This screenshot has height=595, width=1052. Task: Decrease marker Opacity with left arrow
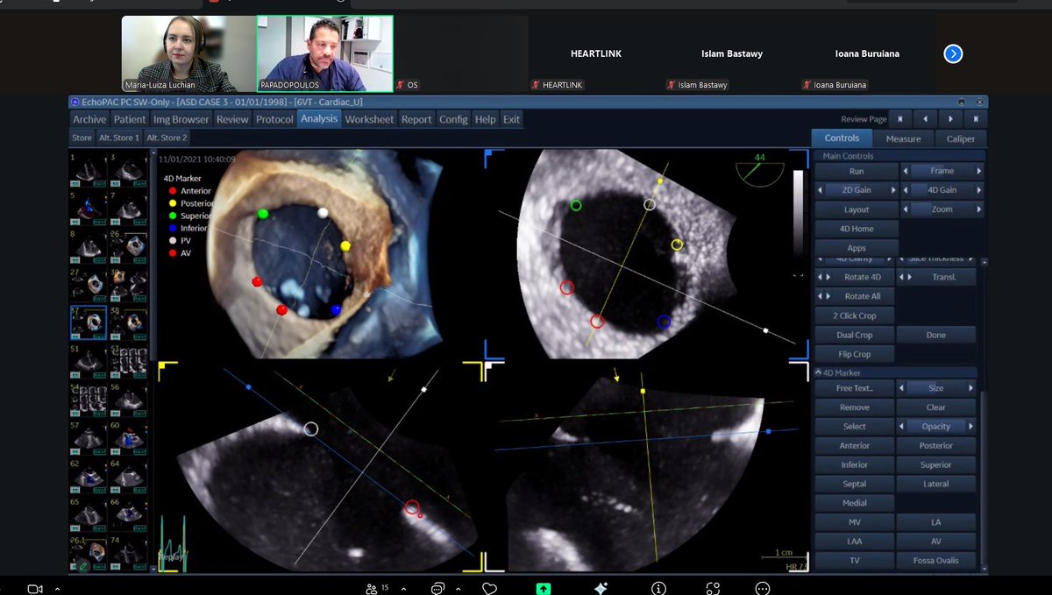tap(901, 427)
